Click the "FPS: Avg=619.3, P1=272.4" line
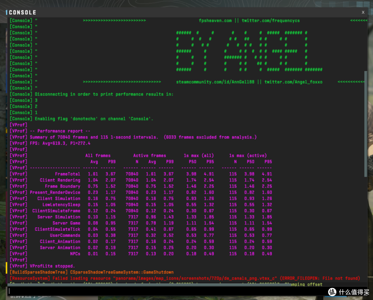Image resolution: width=373 pixels, height=300 pixels. 60,143
